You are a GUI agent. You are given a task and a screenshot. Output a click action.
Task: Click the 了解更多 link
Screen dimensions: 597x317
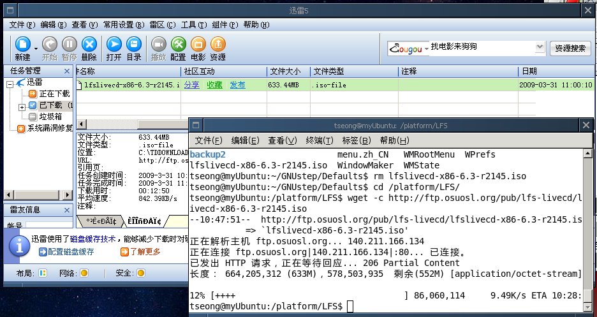140,251
